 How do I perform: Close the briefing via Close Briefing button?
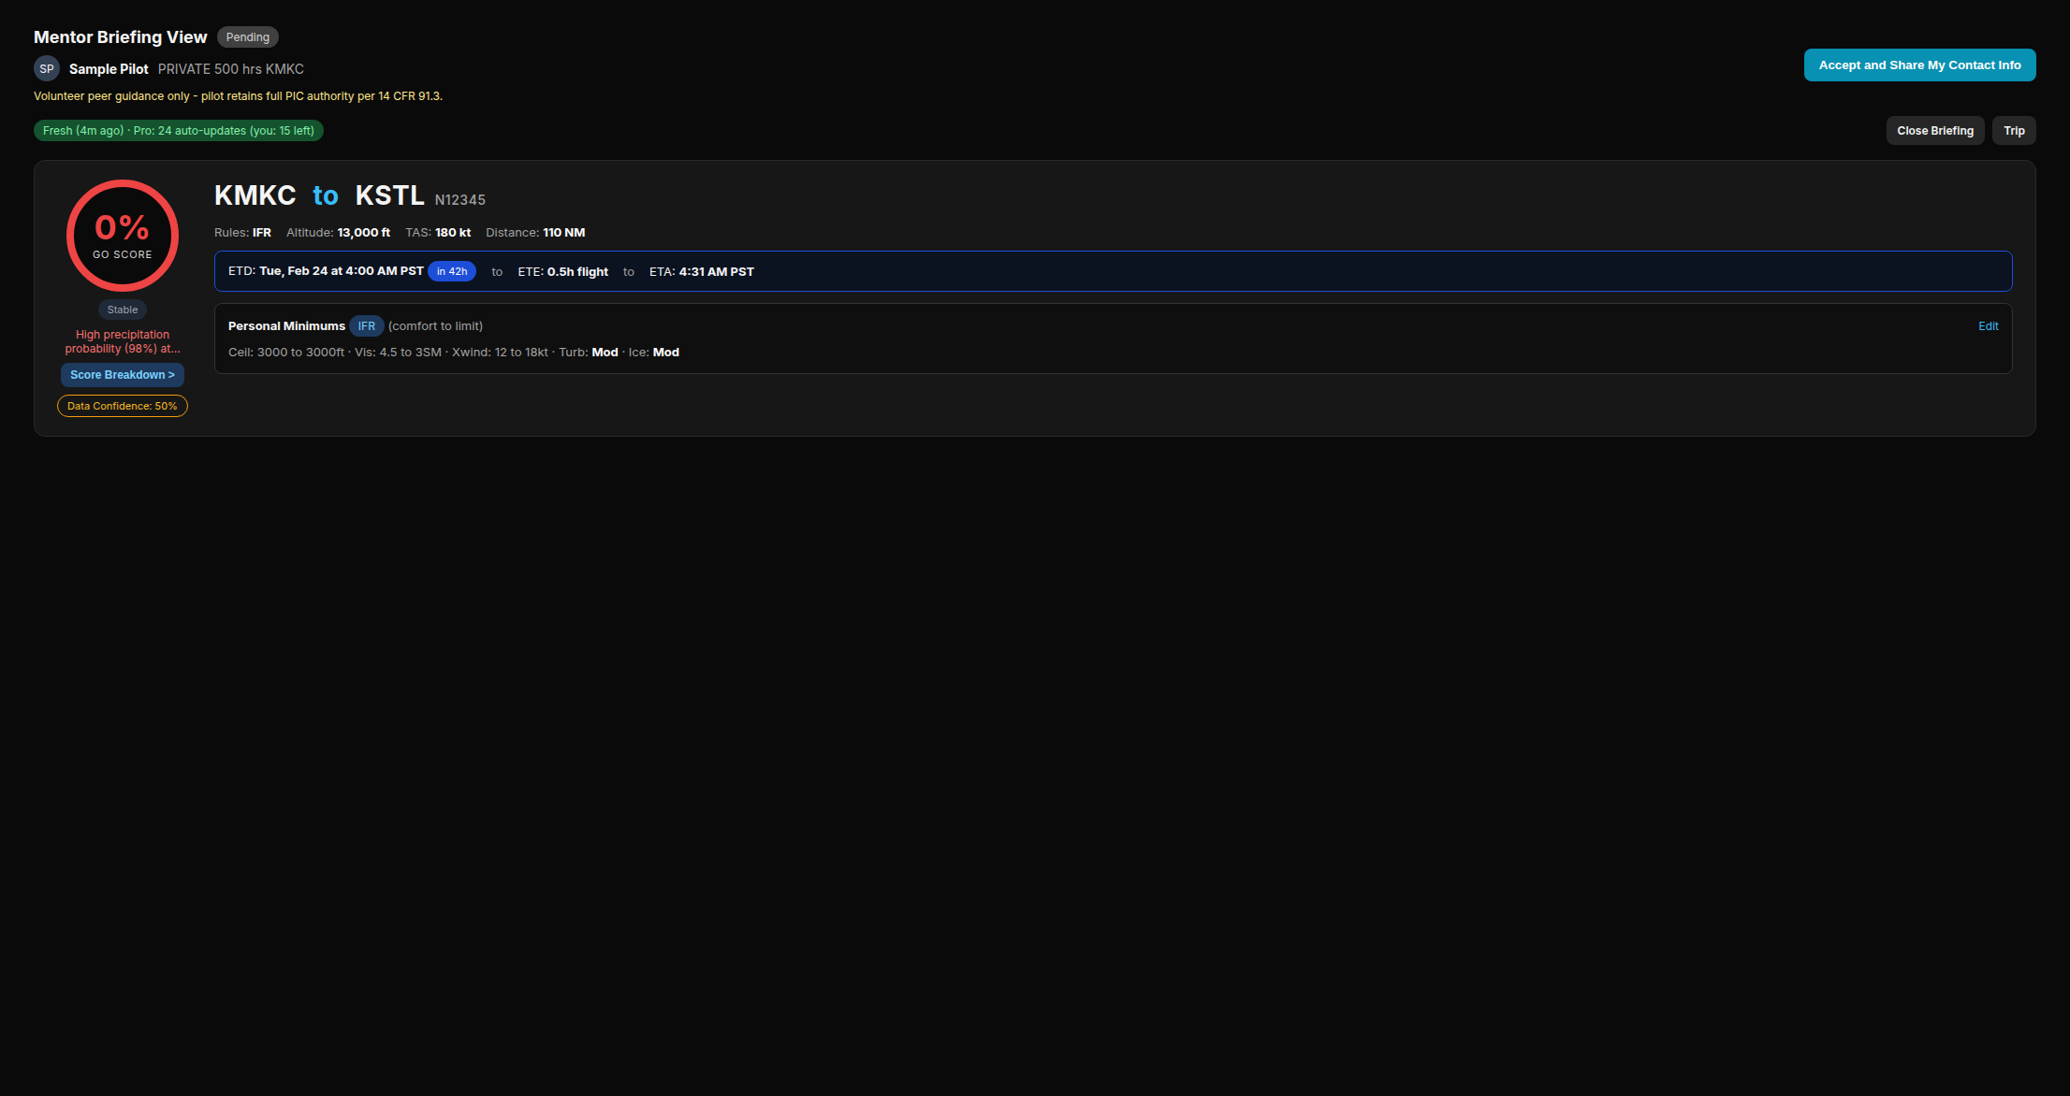(x=1935, y=131)
